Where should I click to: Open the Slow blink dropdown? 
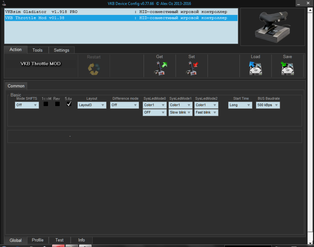(x=181, y=113)
